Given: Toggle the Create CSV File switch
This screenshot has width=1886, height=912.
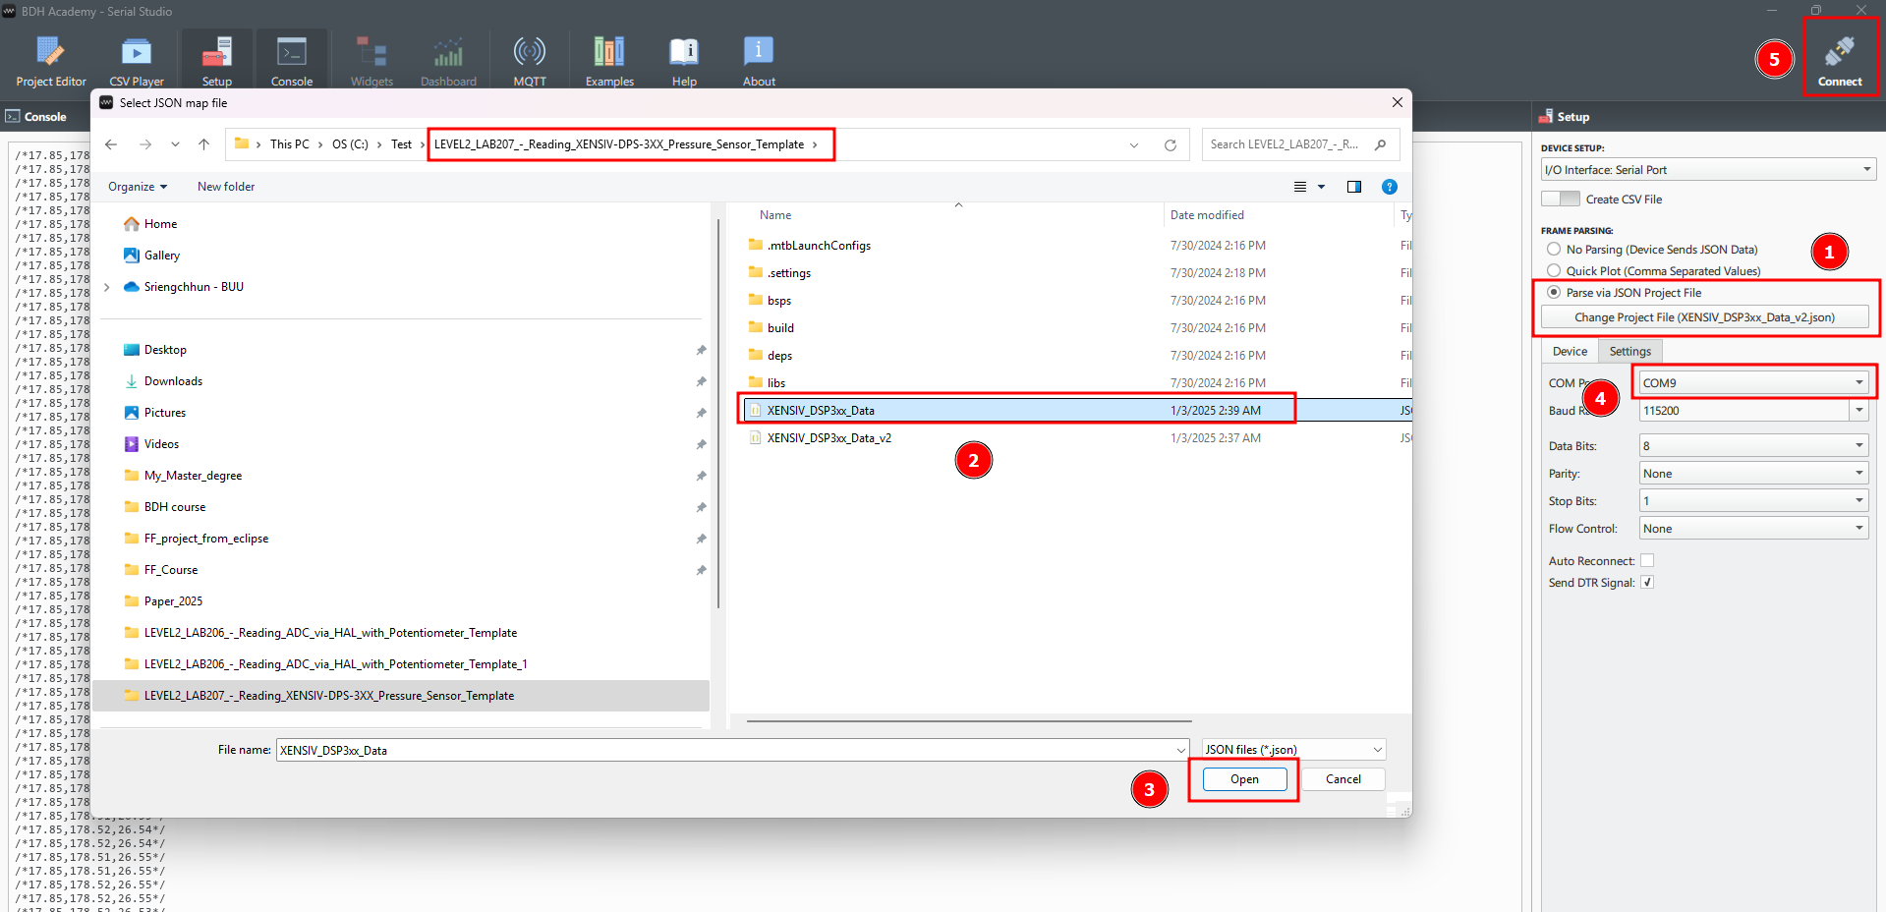Looking at the screenshot, I should click(x=1560, y=199).
